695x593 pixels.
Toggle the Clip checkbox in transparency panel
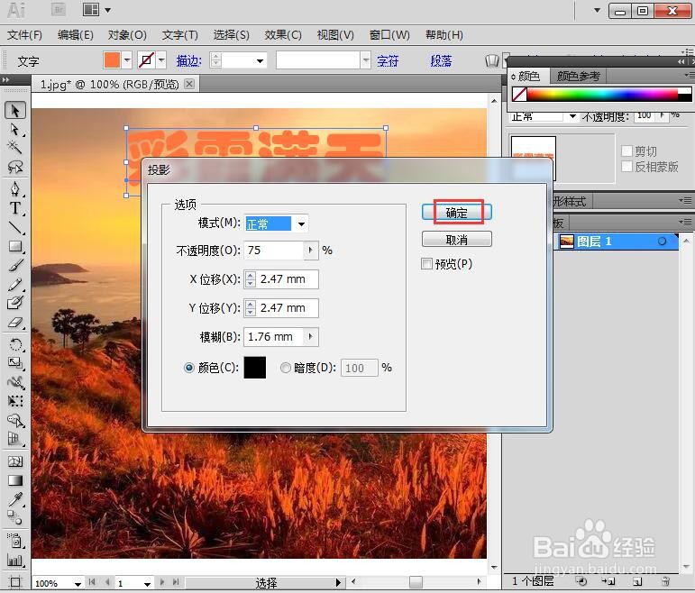626,151
